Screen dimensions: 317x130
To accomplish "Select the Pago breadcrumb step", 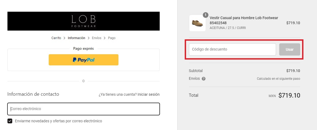I will pos(112,38).
